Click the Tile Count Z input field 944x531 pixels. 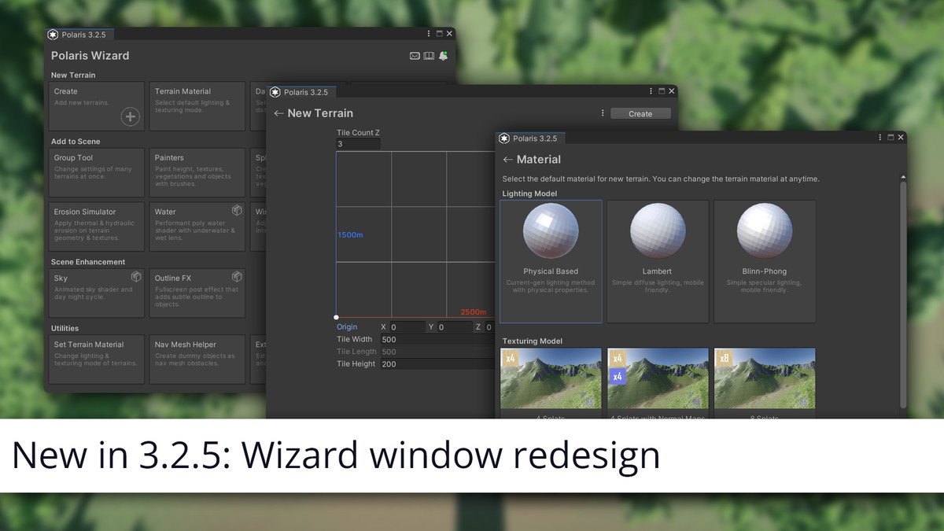tap(359, 144)
